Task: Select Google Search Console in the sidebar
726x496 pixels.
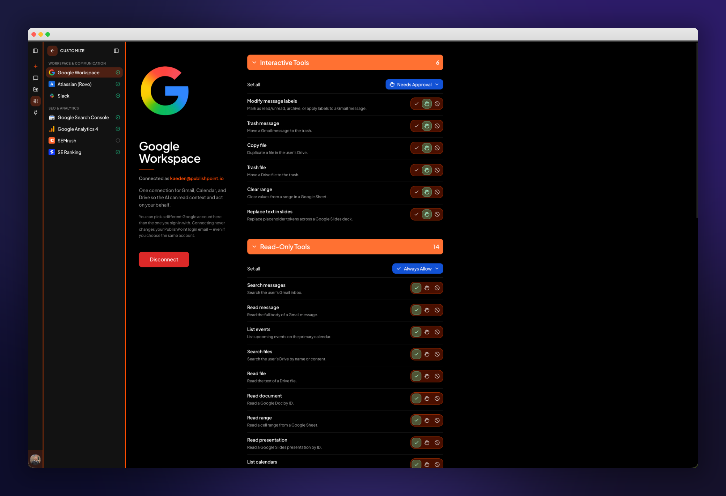Action: (x=84, y=118)
